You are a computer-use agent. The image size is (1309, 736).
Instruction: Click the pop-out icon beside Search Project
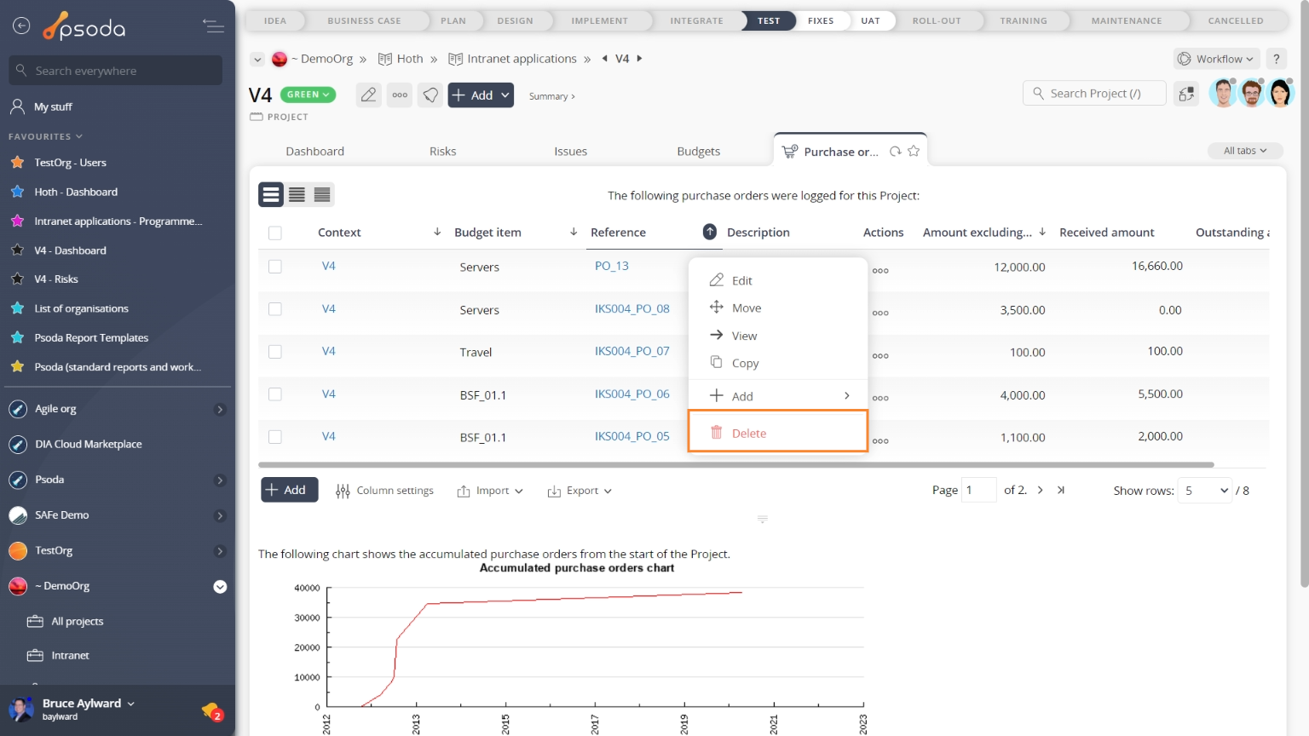point(1186,94)
